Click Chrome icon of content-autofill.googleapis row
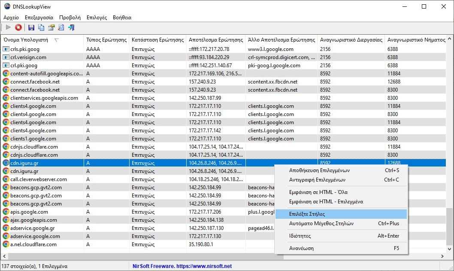 coord(6,74)
